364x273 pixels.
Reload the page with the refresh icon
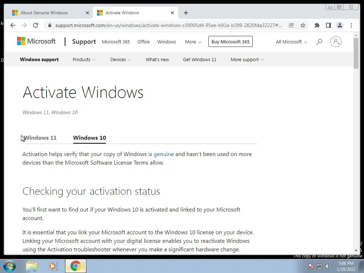coord(36,25)
